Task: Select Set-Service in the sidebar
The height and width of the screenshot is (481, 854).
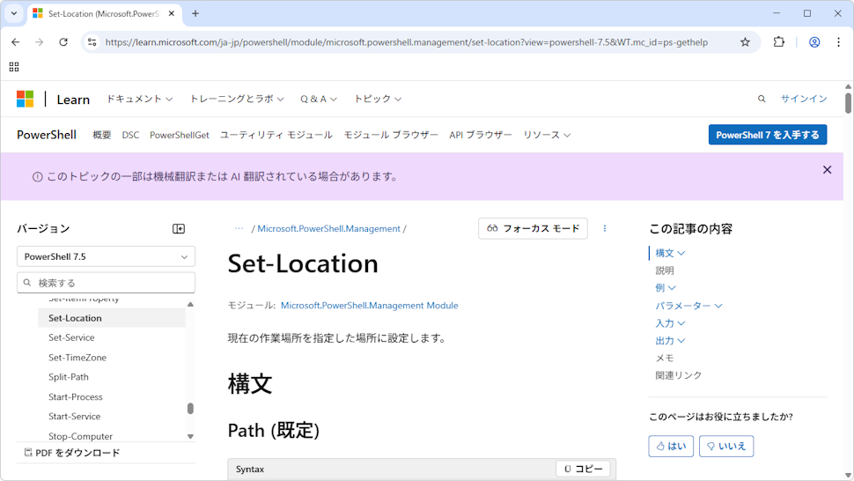Action: click(x=71, y=337)
